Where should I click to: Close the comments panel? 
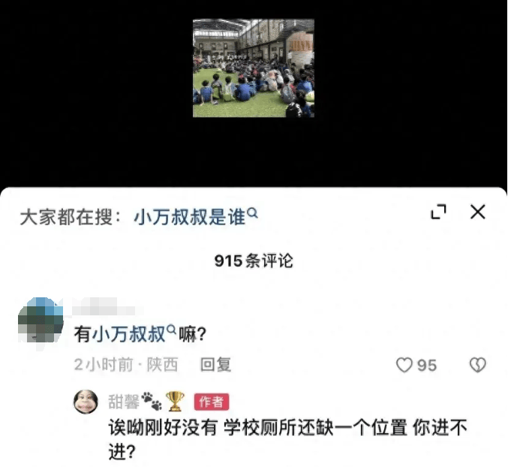[x=477, y=212]
